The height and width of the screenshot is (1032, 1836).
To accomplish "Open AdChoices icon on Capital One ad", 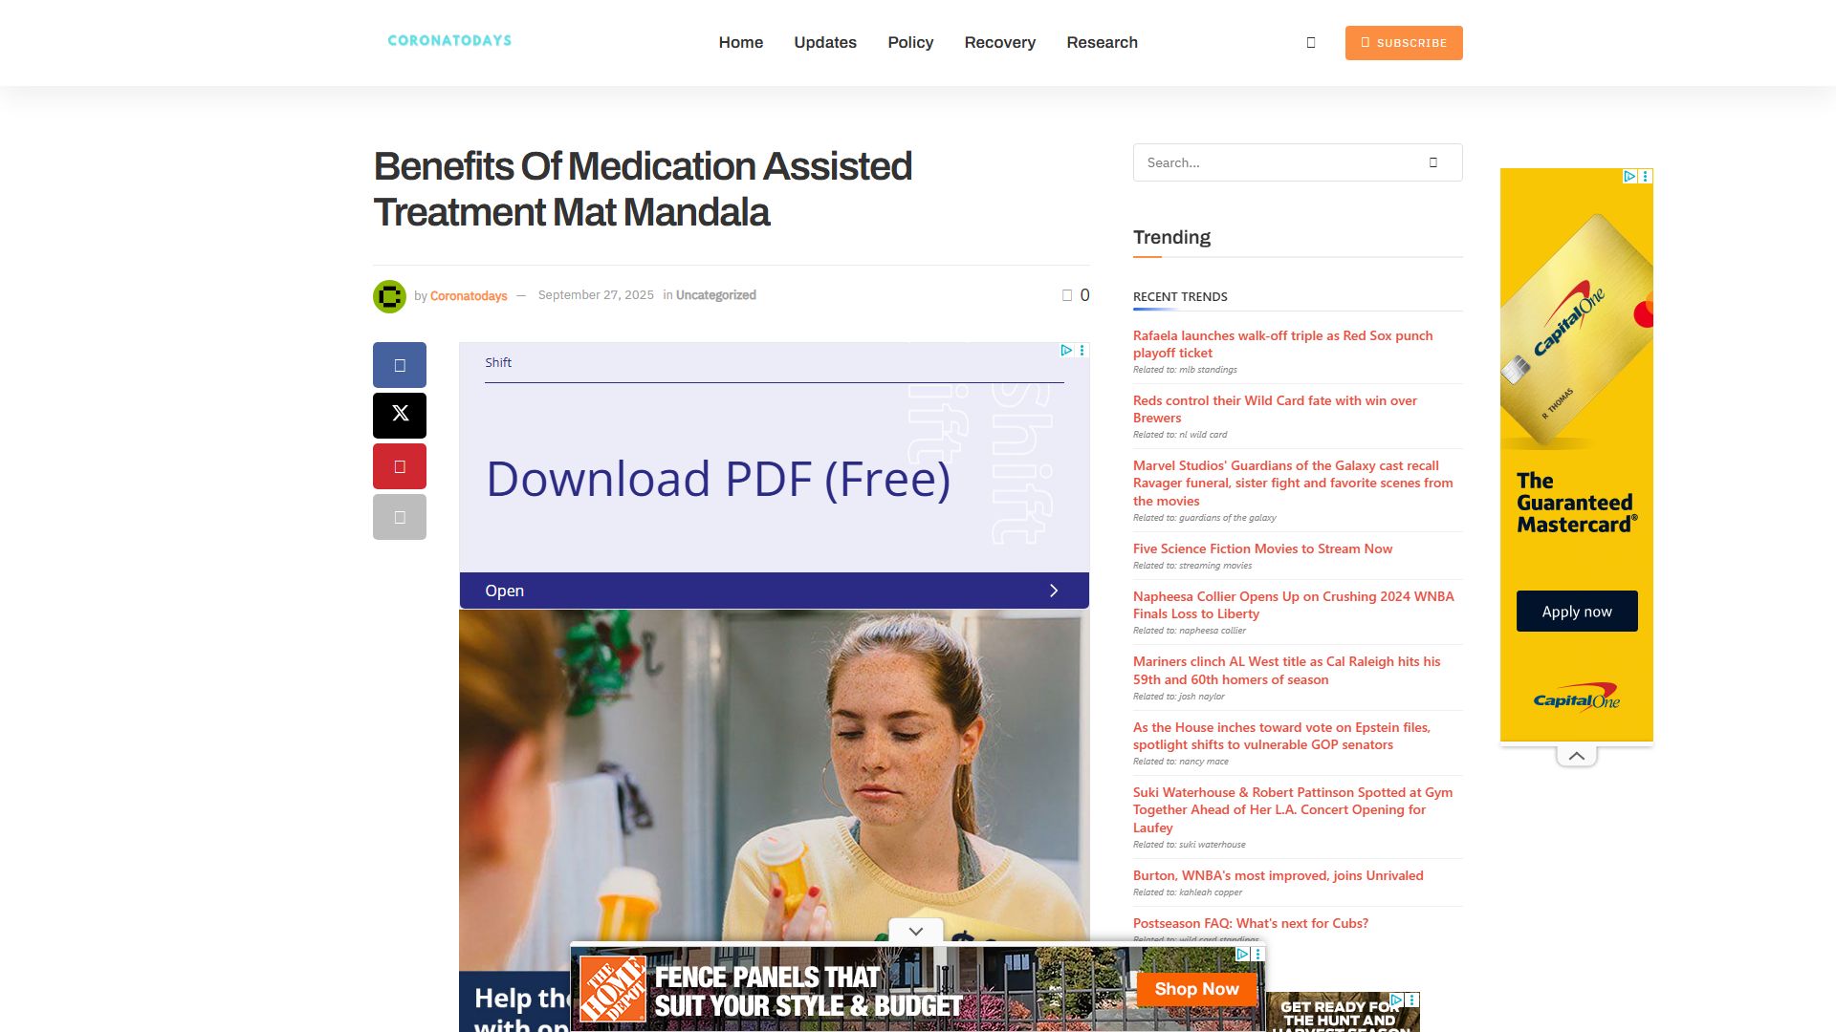I will pos(1629,176).
